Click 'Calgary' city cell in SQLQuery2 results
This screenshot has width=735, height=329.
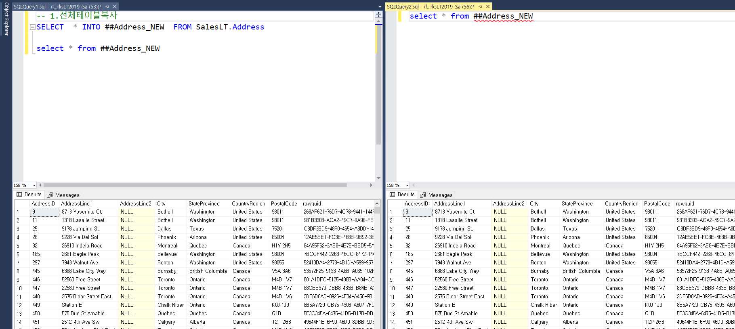click(544, 322)
